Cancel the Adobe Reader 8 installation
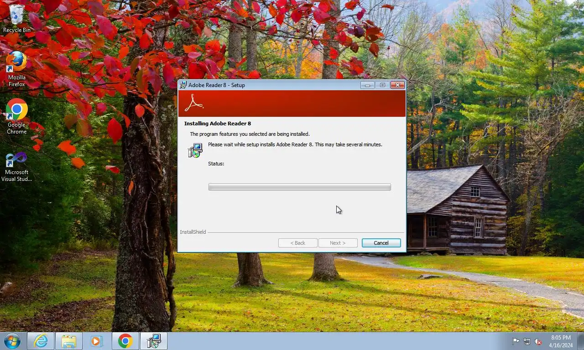The height and width of the screenshot is (350, 584). (381, 243)
